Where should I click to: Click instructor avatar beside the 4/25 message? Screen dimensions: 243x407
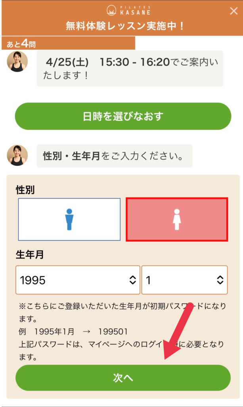point(17,62)
